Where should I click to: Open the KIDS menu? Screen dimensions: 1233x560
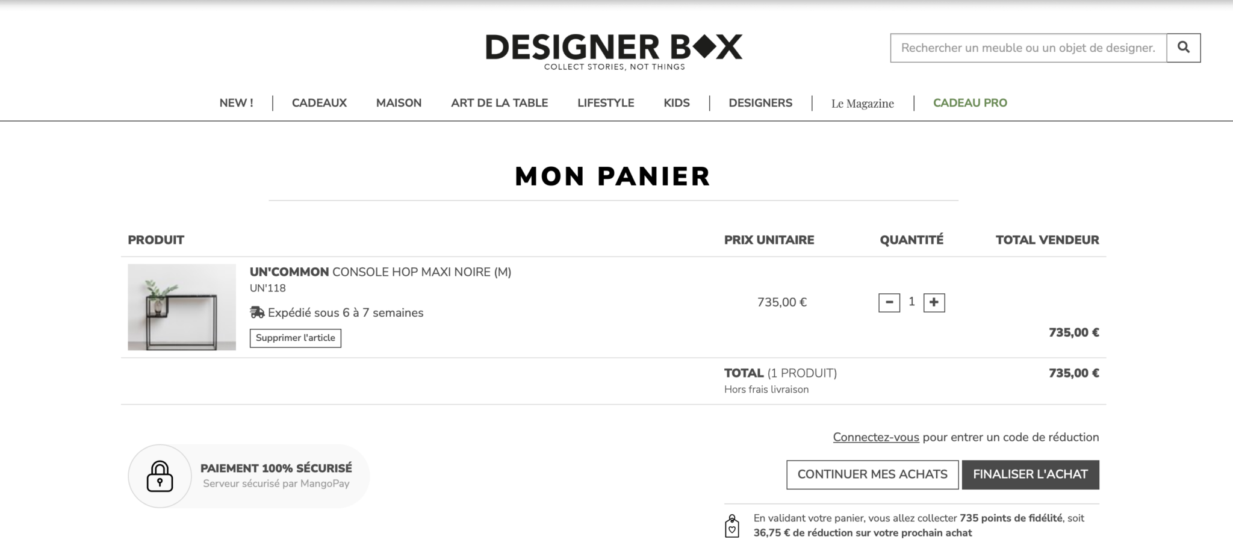point(677,103)
